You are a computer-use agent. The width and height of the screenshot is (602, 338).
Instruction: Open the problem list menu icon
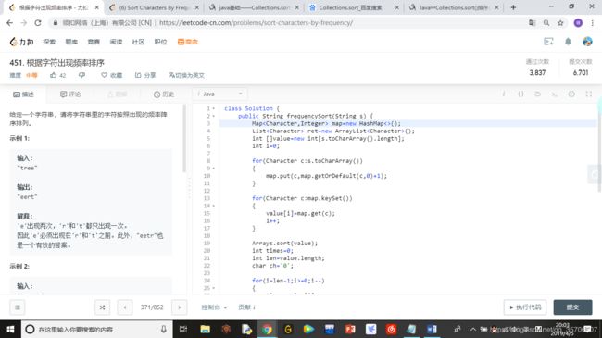click(18, 307)
